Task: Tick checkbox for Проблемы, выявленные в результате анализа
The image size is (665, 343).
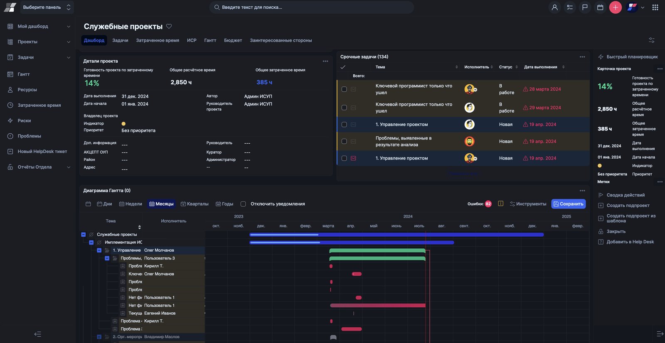Action: [x=344, y=141]
